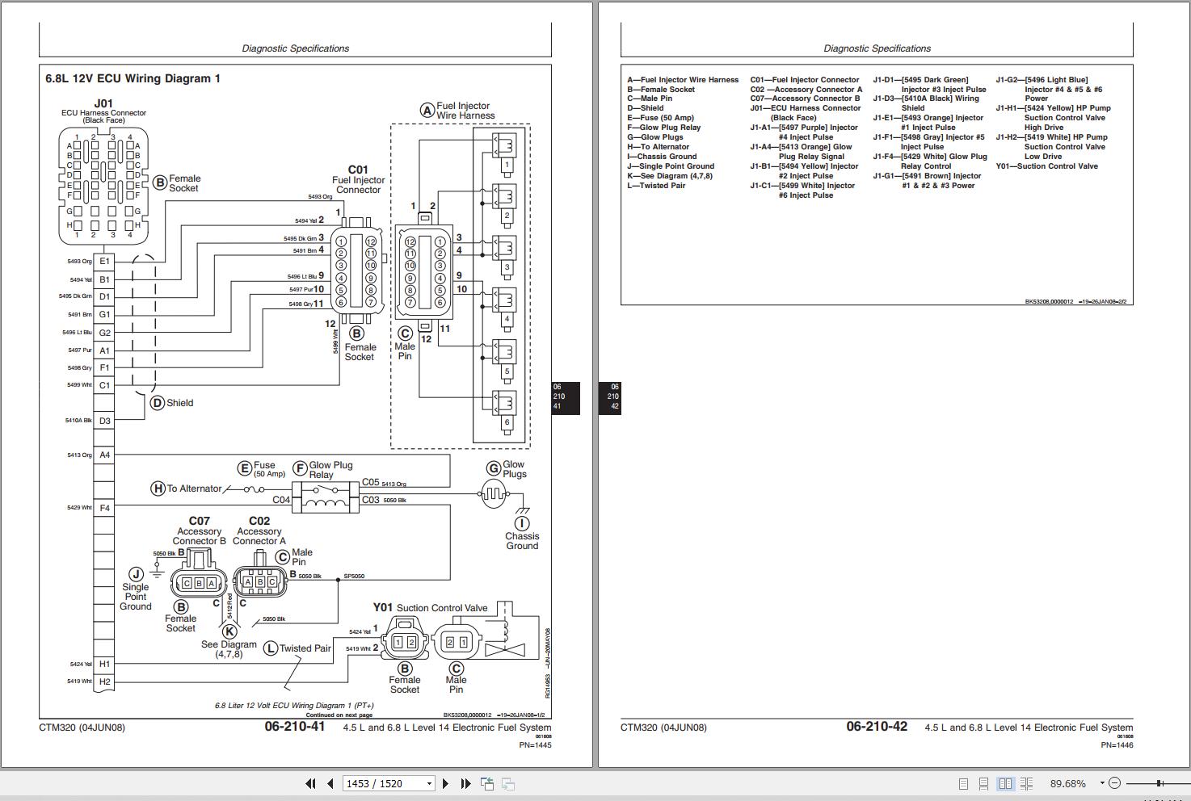Click the 6.8L 12V ECU Wiring Diagram title
Image resolution: width=1191 pixels, height=801 pixels.
pyautogui.click(x=133, y=78)
